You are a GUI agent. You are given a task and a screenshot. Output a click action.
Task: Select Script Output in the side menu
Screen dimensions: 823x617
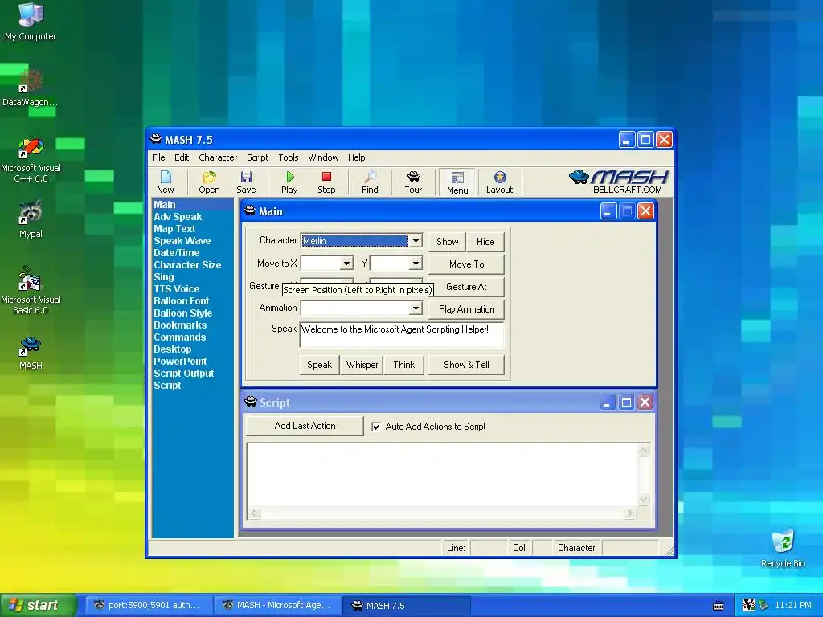click(x=184, y=374)
